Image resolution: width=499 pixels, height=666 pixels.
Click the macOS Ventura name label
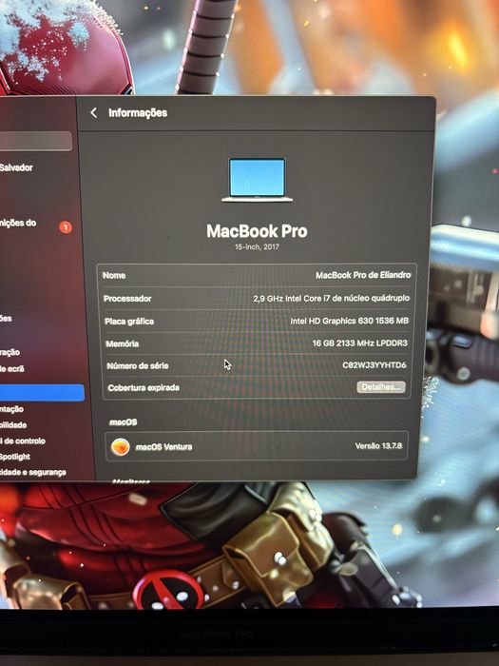point(163,447)
